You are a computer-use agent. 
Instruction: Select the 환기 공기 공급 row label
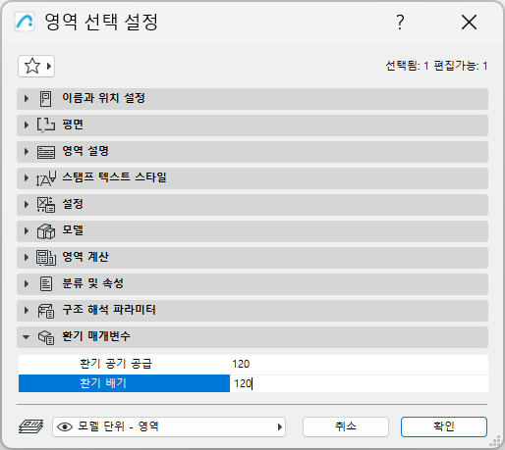point(116,364)
